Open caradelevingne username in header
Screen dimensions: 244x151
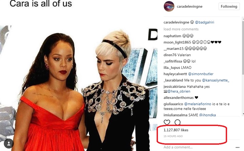189,6
